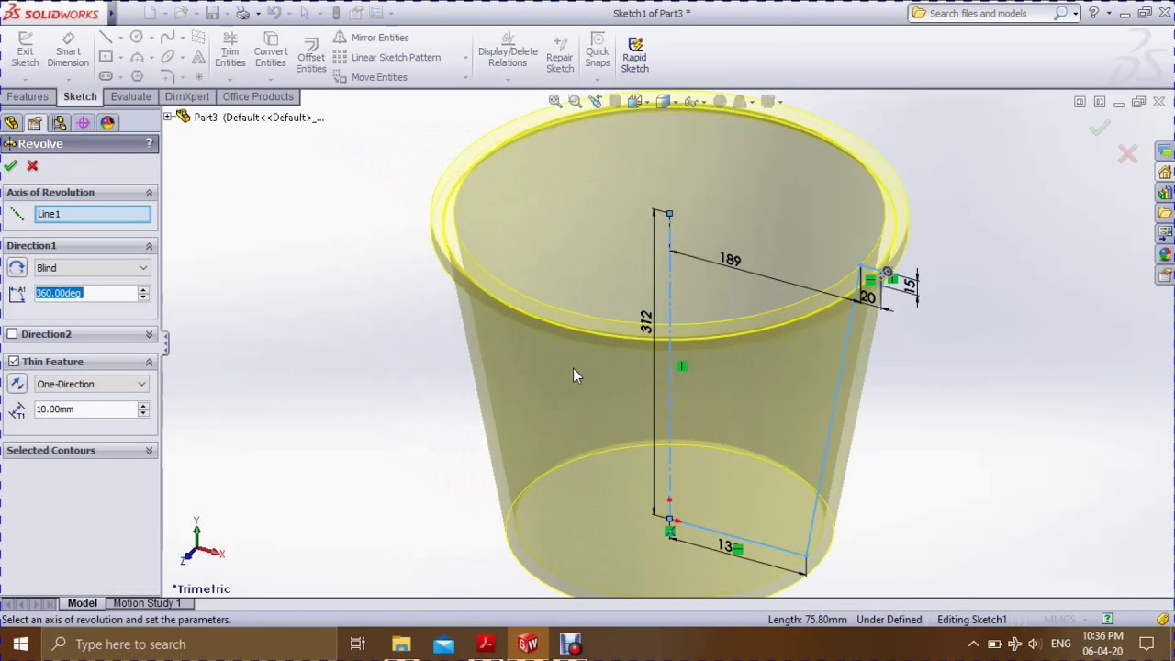Open the ConfigurationManager tab icon
The width and height of the screenshot is (1175, 661).
(x=59, y=123)
